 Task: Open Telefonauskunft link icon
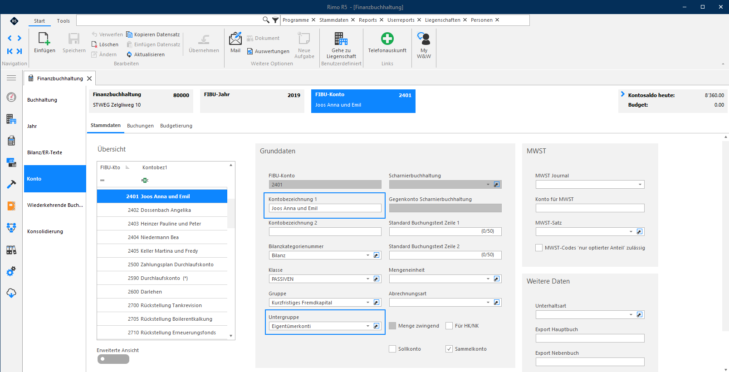387,39
